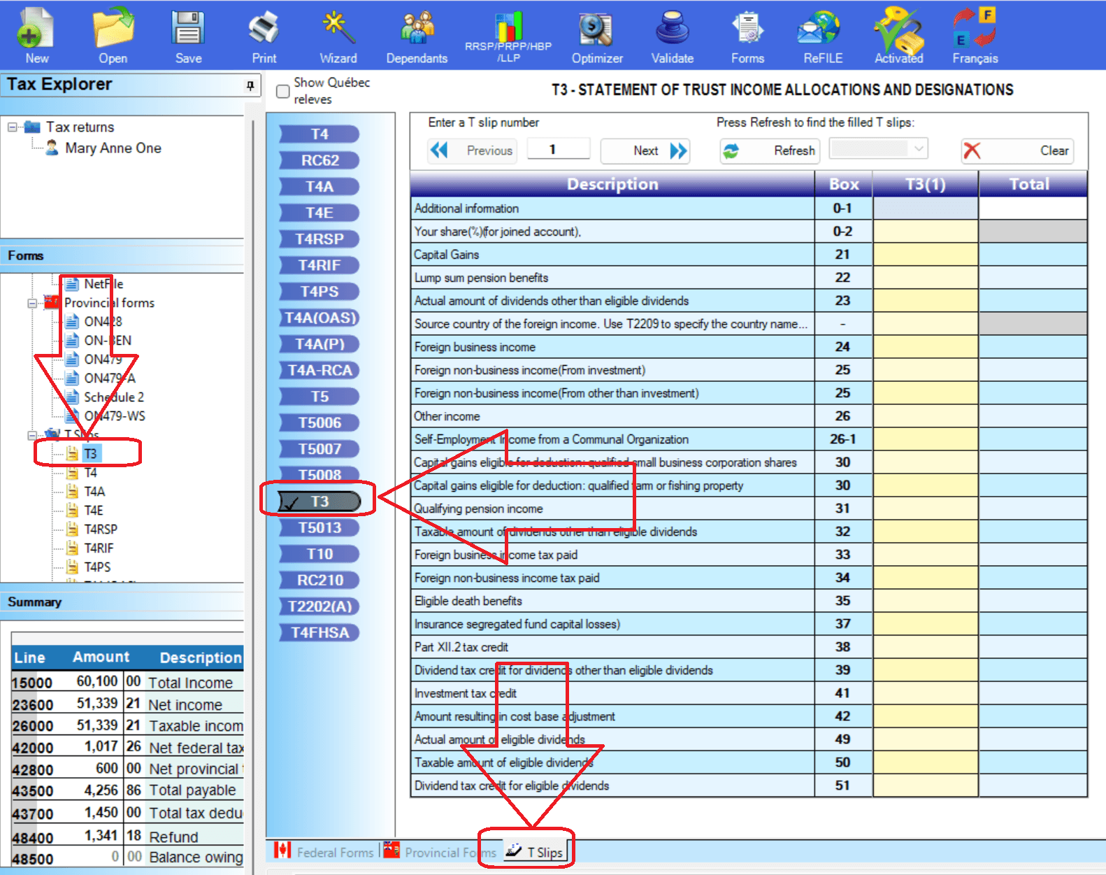Click the T slip number field

click(x=558, y=150)
